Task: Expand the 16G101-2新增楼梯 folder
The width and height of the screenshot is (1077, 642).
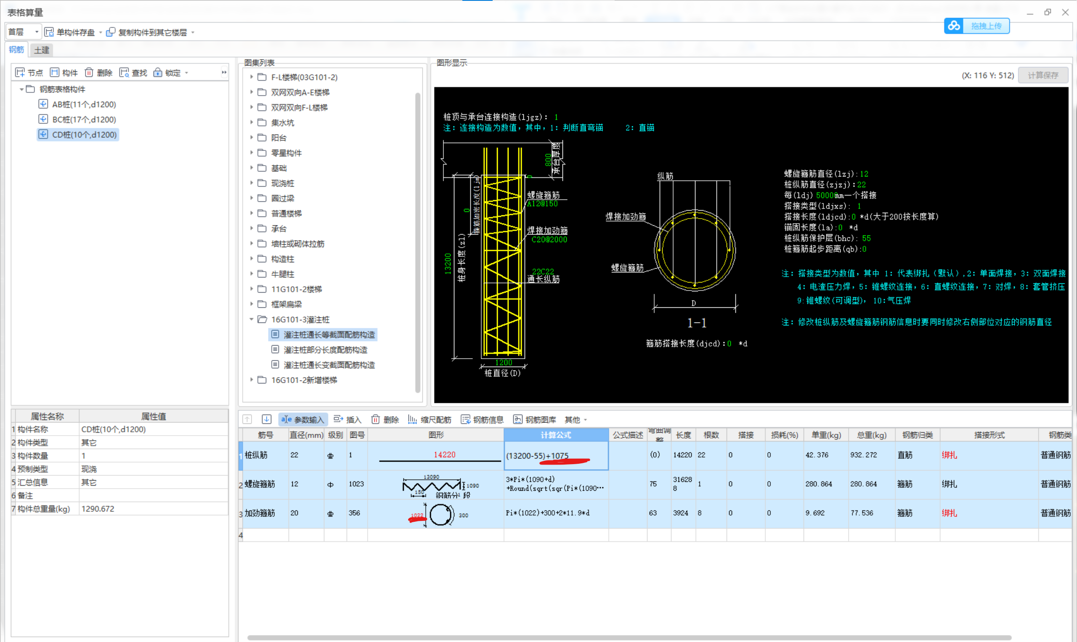Action: [251, 380]
